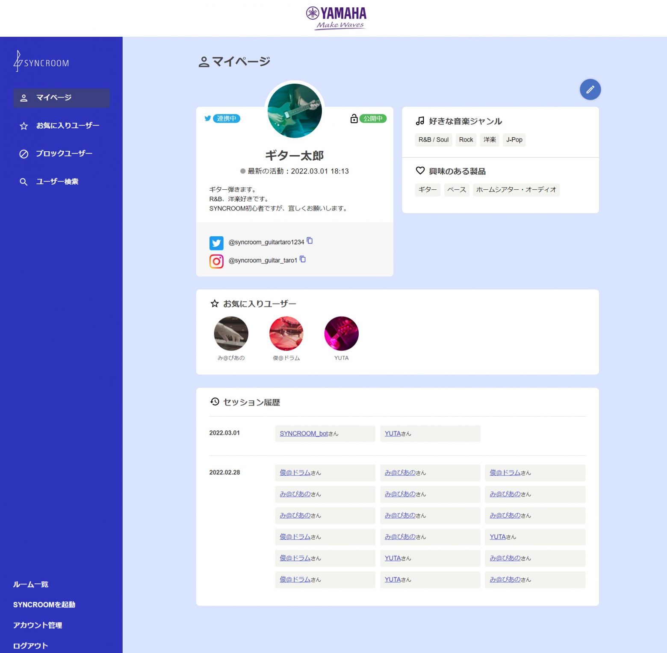Click the Rock genre tag
Image resolution: width=667 pixels, height=653 pixels.
pos(466,140)
